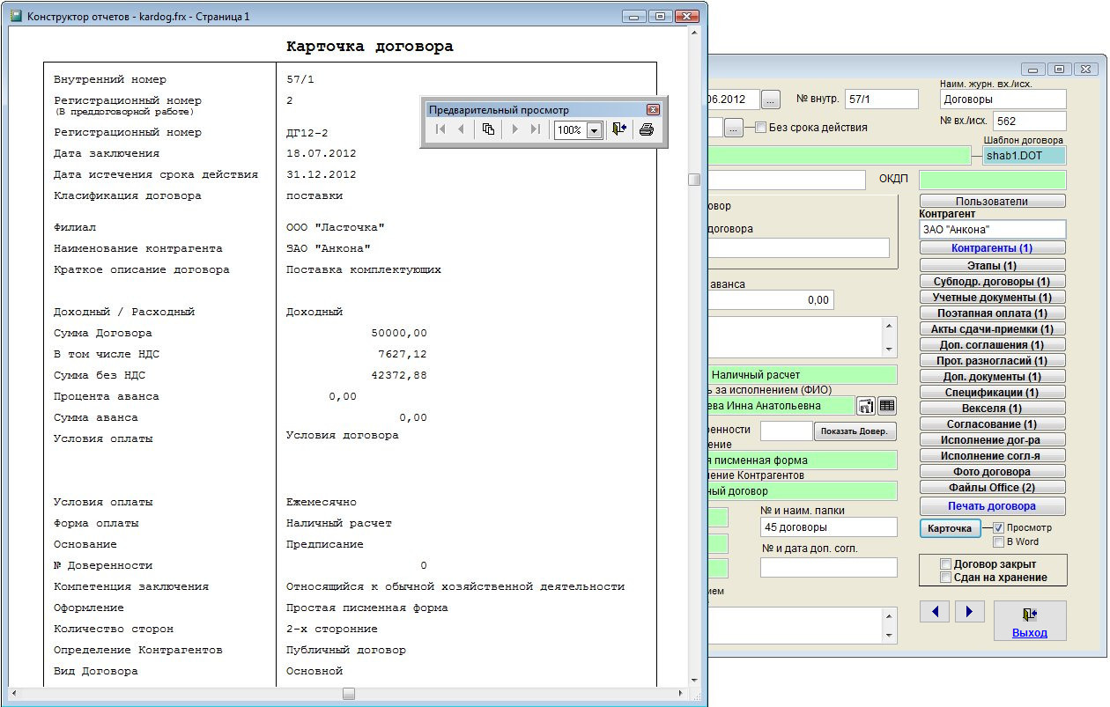
Task: Uncheck the Просмотр checkbox
Action: tap(999, 527)
